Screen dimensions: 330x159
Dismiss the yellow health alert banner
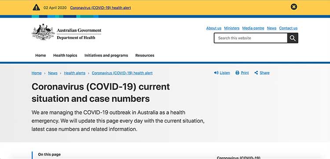tap(294, 7)
